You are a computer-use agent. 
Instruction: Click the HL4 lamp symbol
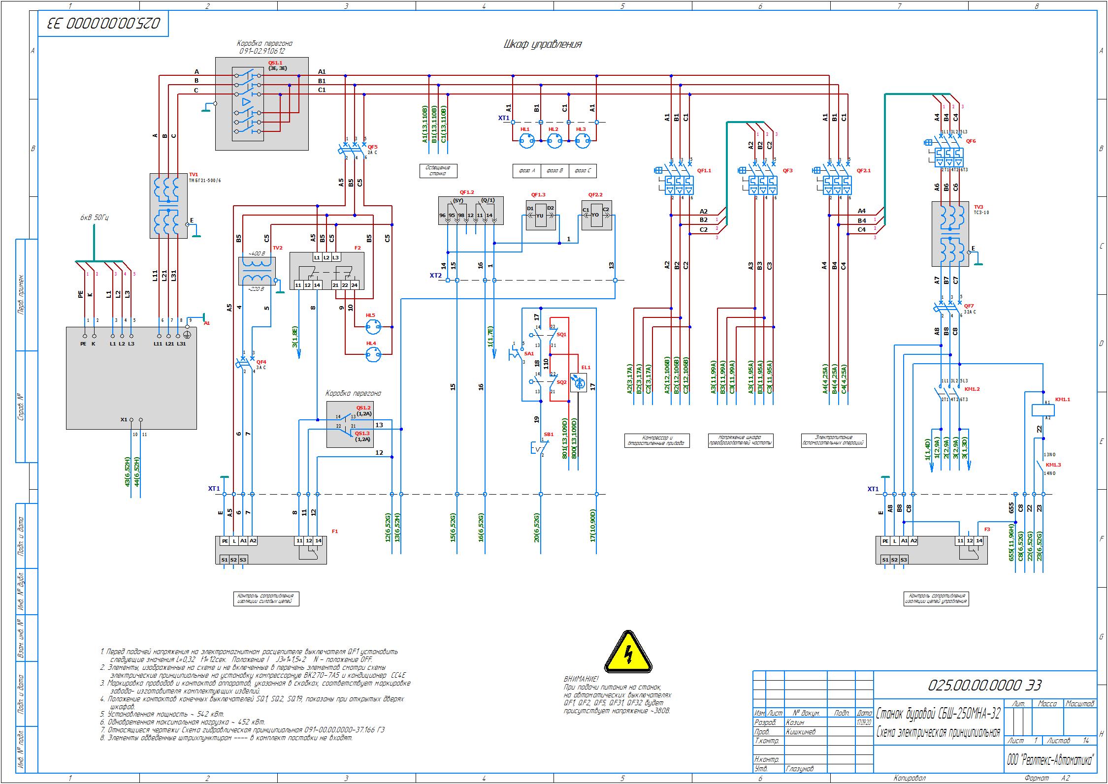[373, 354]
